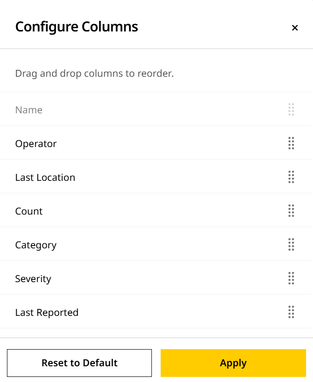The height and width of the screenshot is (382, 313).
Task: Click the Category column label
Action: [36, 245]
